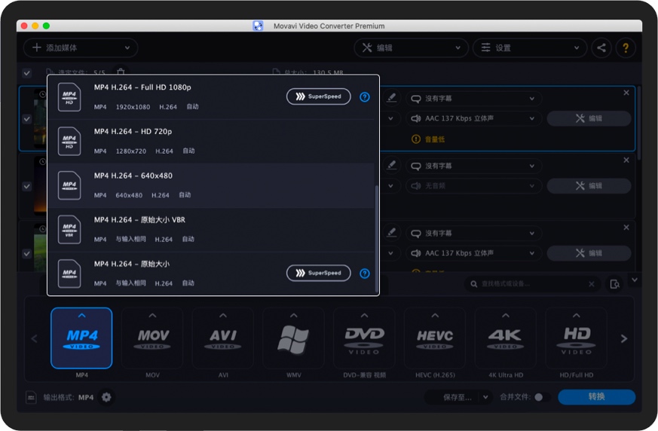
Task: Click output format file icon at bottom left
Action: point(31,397)
